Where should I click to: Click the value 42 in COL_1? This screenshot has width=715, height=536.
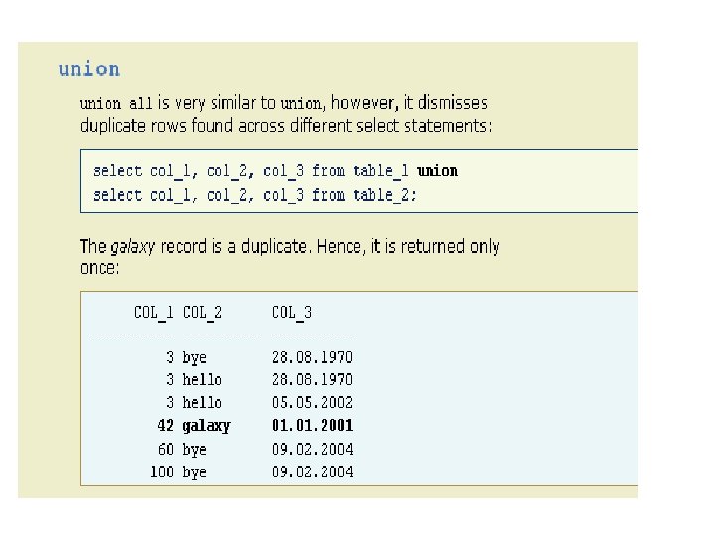(166, 426)
